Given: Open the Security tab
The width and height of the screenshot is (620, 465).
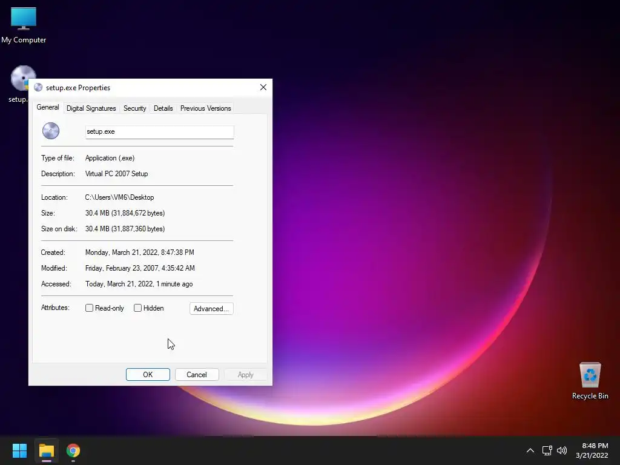Looking at the screenshot, I should [134, 108].
